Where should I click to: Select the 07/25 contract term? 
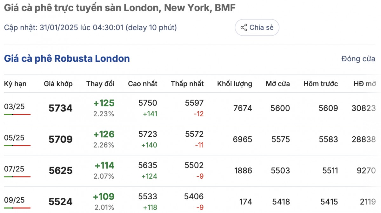coord(14,169)
